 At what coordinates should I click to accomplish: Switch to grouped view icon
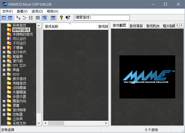tap(44, 18)
